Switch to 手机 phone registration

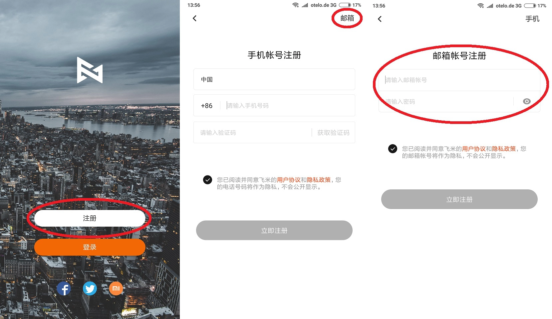(532, 19)
